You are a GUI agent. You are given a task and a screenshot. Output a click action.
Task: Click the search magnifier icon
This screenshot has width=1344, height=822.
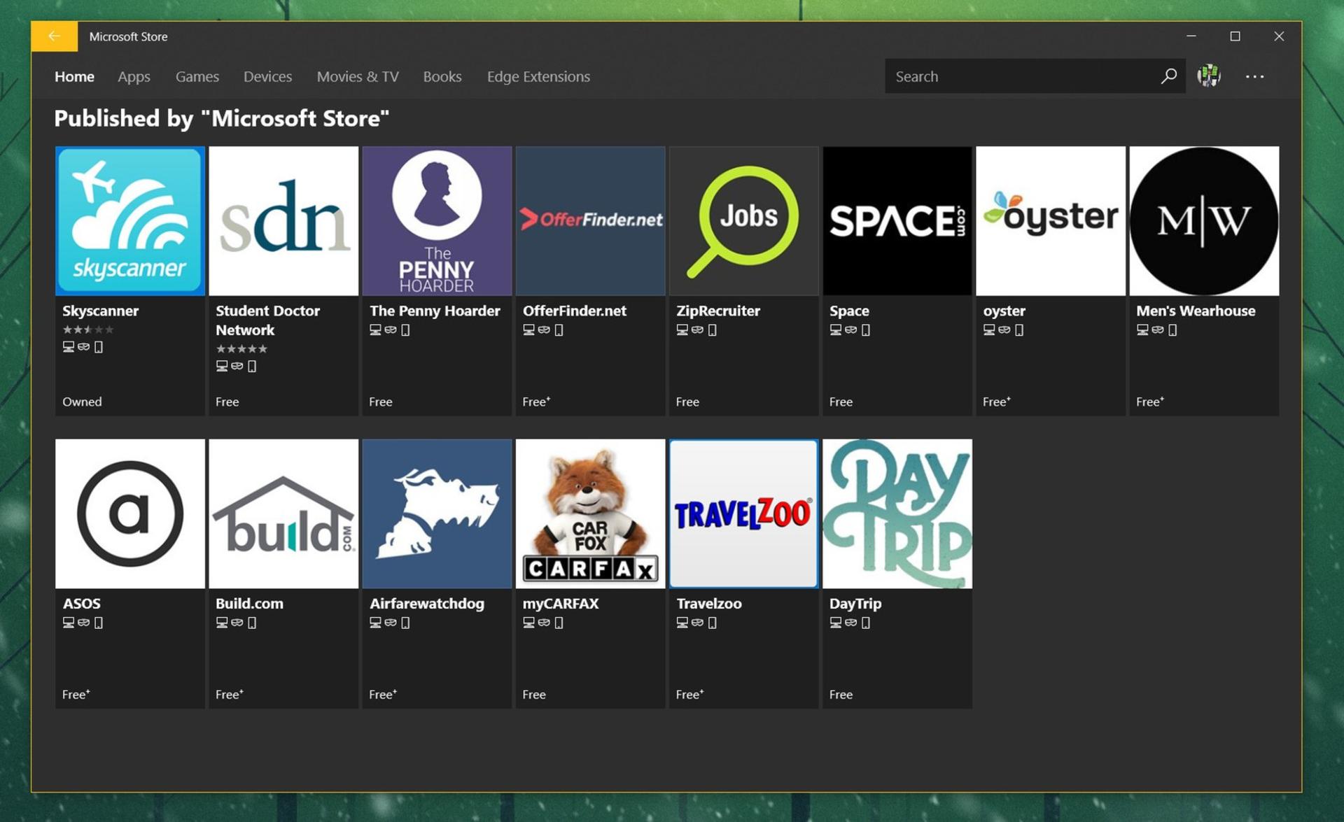(x=1168, y=76)
